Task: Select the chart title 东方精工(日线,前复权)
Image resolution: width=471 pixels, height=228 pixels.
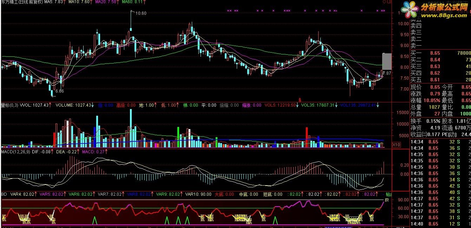Action: (22, 2)
